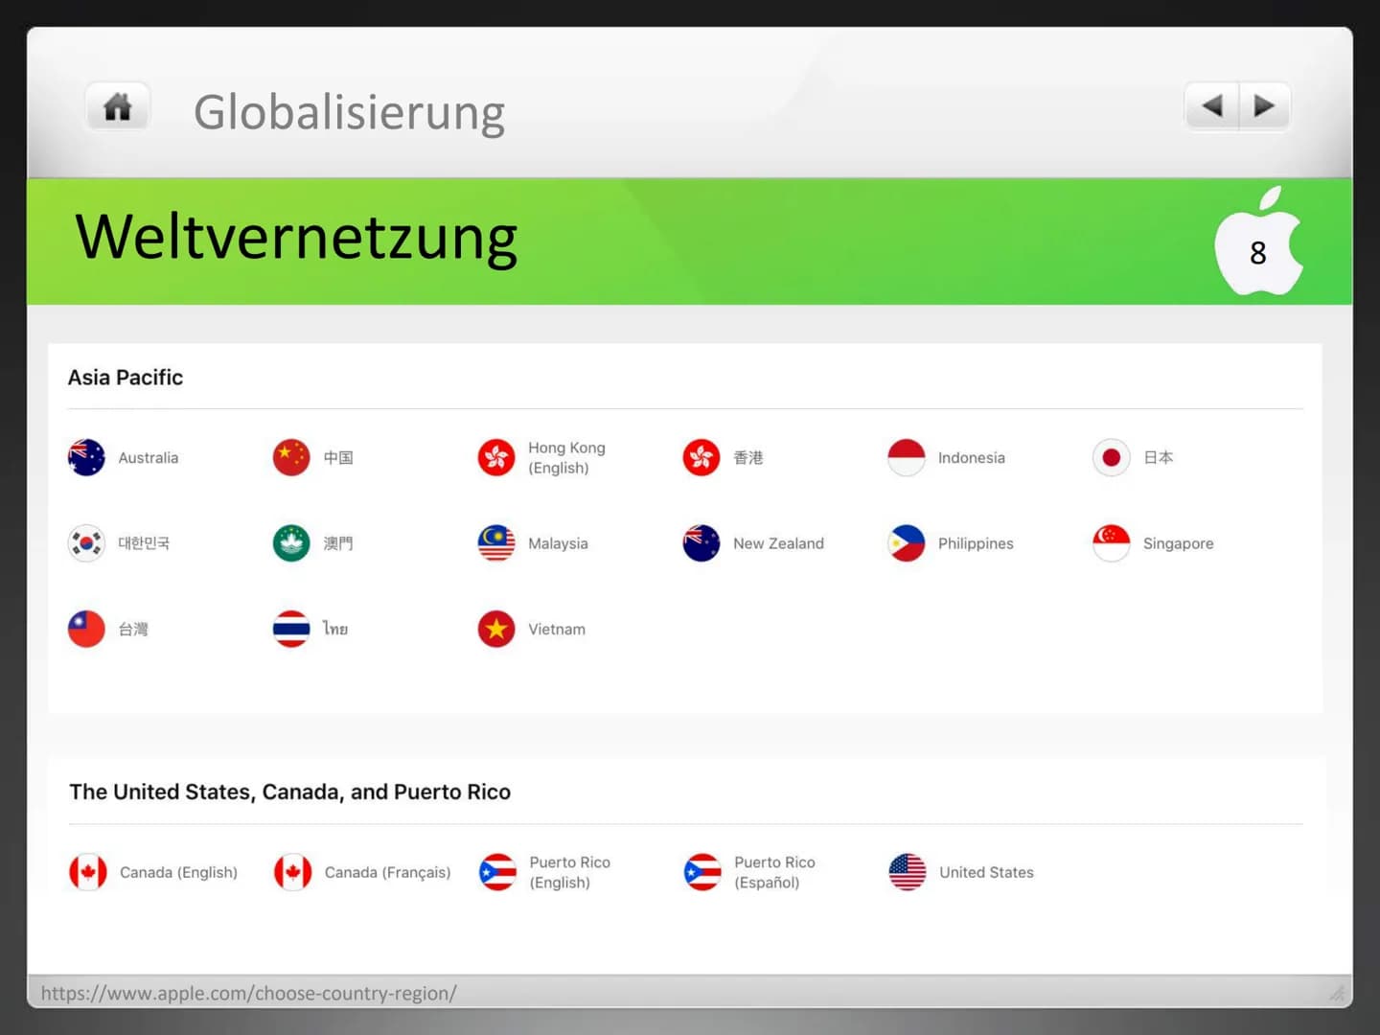Click the Philippines flag icon

pyautogui.click(x=907, y=543)
